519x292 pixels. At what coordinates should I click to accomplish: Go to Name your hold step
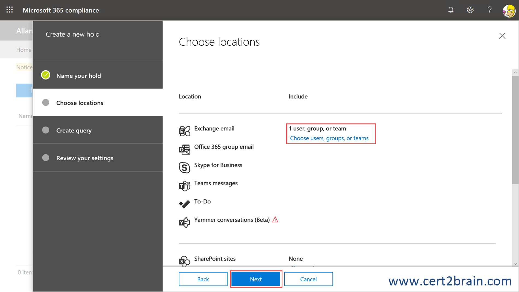pos(98,75)
